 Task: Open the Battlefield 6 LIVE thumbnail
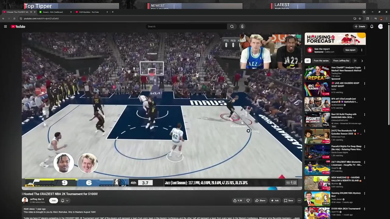click(x=317, y=105)
